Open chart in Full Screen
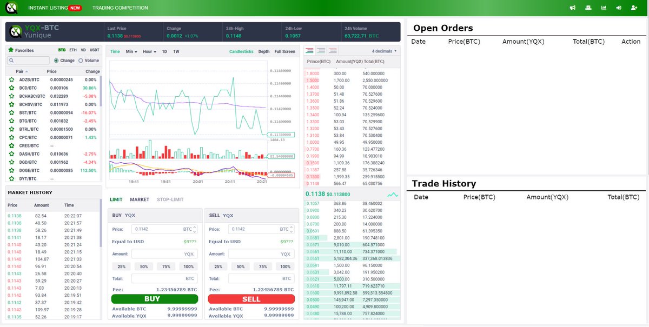 click(285, 51)
